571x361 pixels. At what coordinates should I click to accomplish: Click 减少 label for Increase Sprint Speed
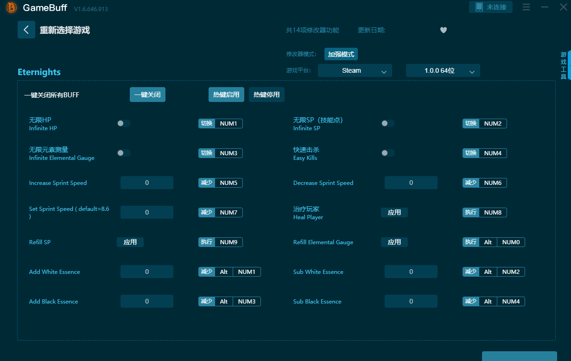207,183
